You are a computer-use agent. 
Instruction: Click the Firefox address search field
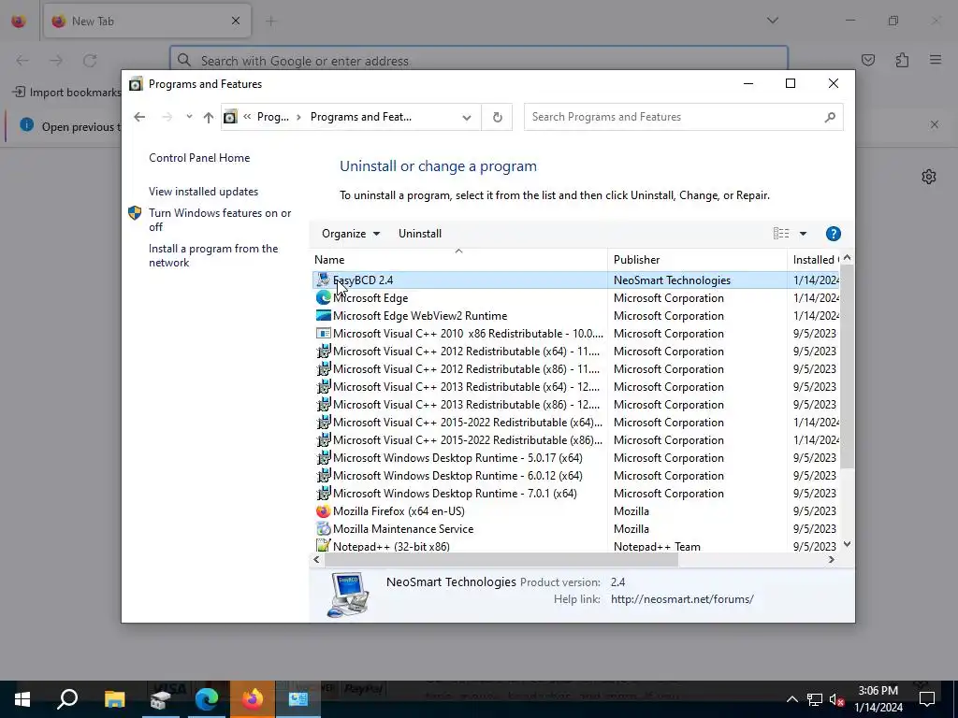478,61
